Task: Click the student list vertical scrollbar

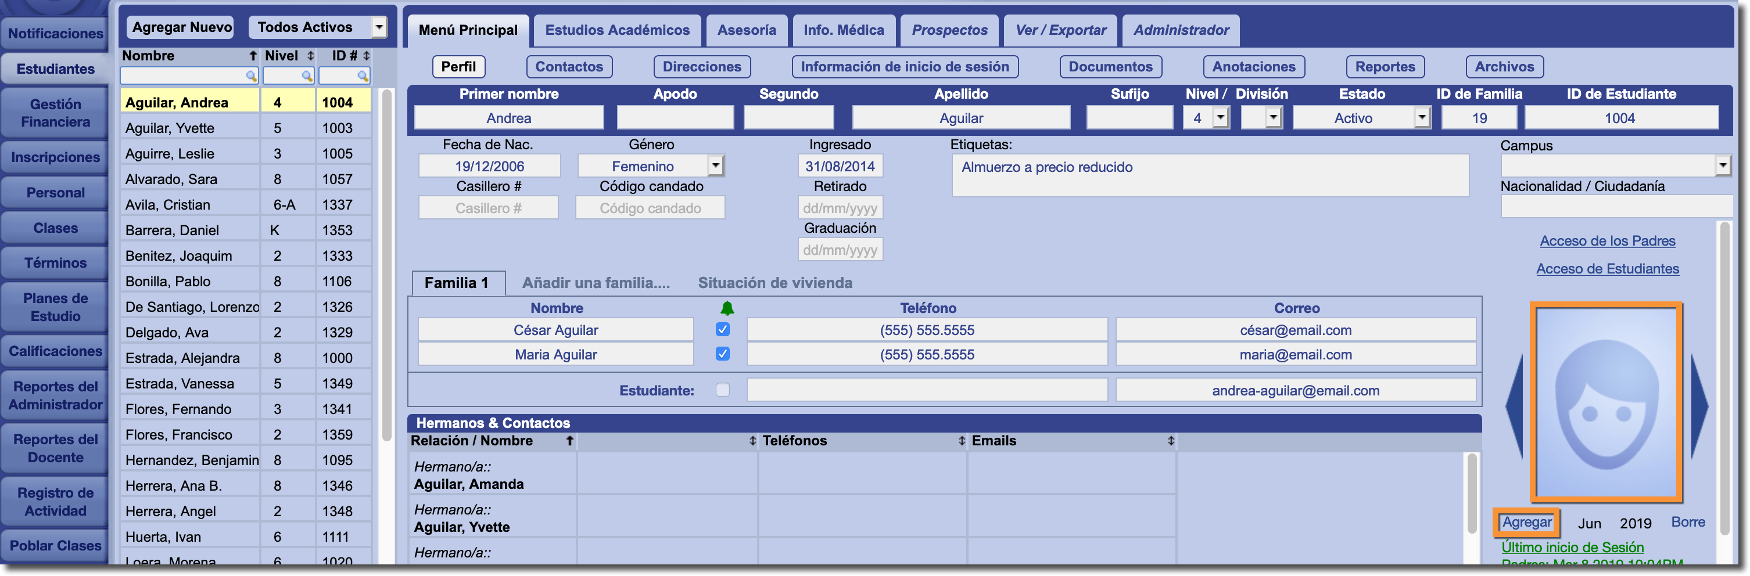Action: click(386, 265)
